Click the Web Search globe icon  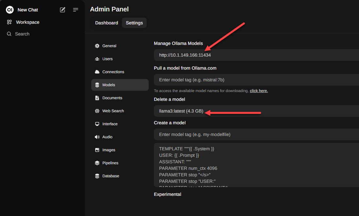tap(97, 111)
